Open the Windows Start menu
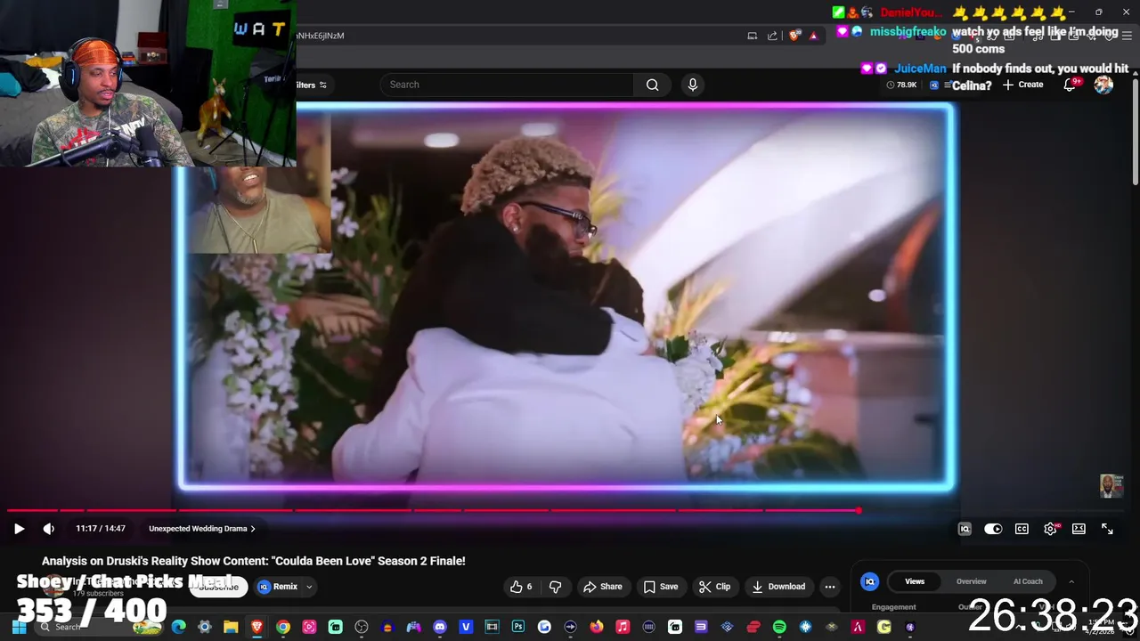1140x641 pixels. tap(19, 627)
